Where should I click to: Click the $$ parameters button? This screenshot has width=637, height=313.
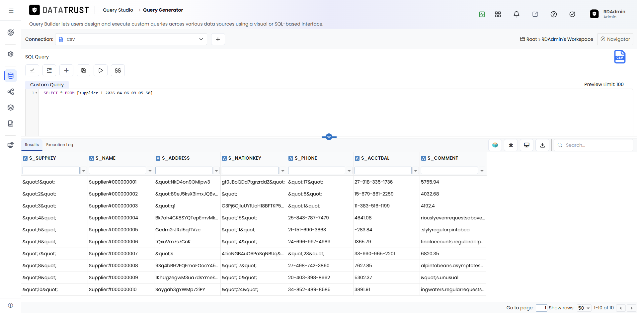[118, 70]
